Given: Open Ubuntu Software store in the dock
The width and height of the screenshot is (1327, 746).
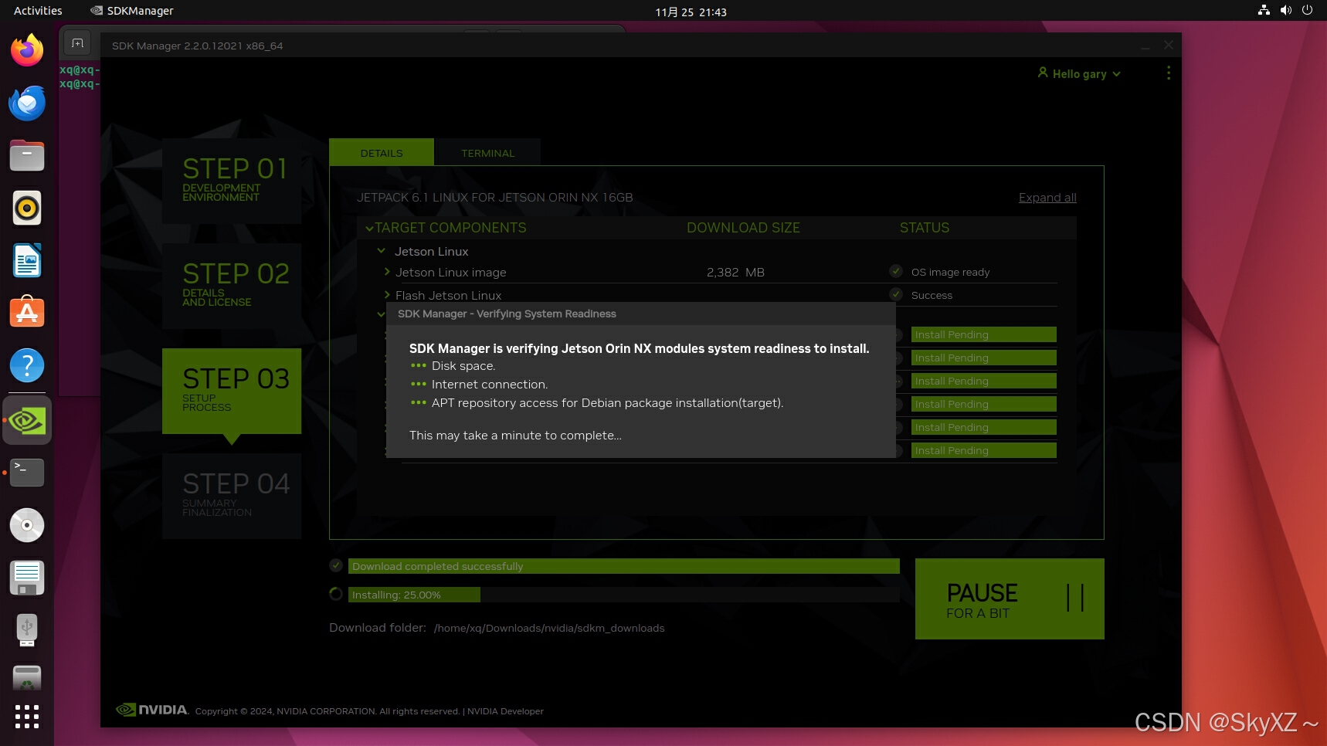Looking at the screenshot, I should coord(27,314).
